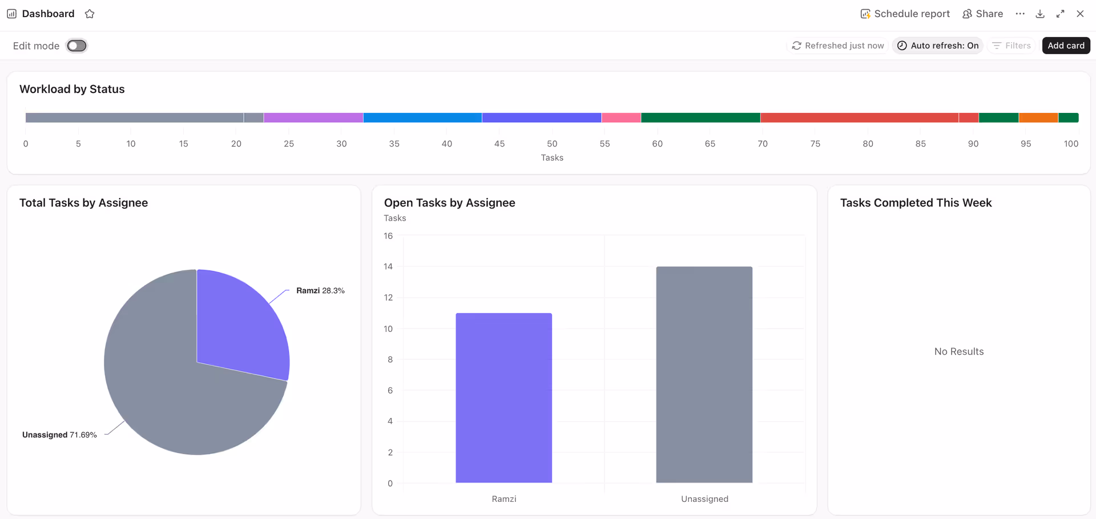Screen dimensions: 1096x519
Task: Click the Schedule report icon
Action: pos(865,13)
